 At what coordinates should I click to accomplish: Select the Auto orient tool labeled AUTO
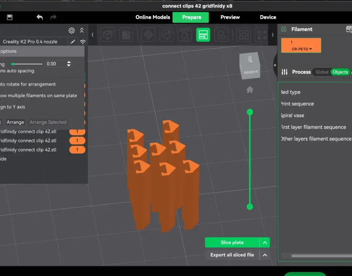tap(185, 35)
